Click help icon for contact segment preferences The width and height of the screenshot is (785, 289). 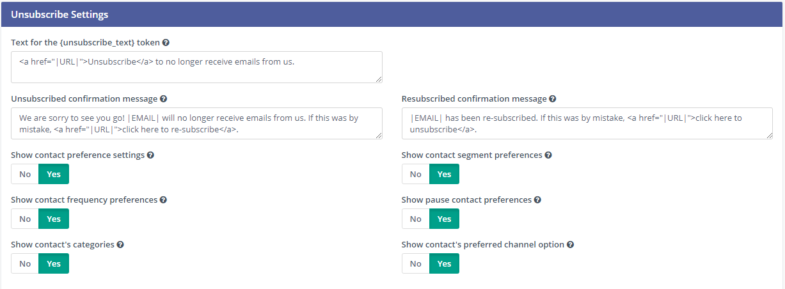coord(548,155)
